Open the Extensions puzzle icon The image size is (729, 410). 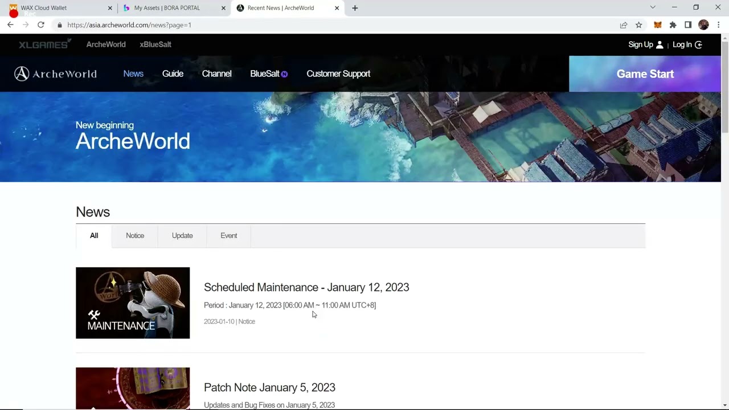673,25
